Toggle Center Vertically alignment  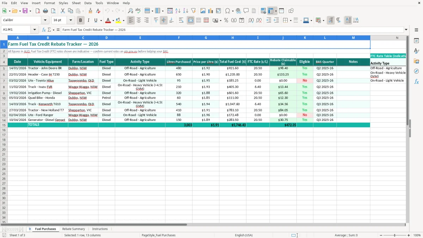coord(164,20)
